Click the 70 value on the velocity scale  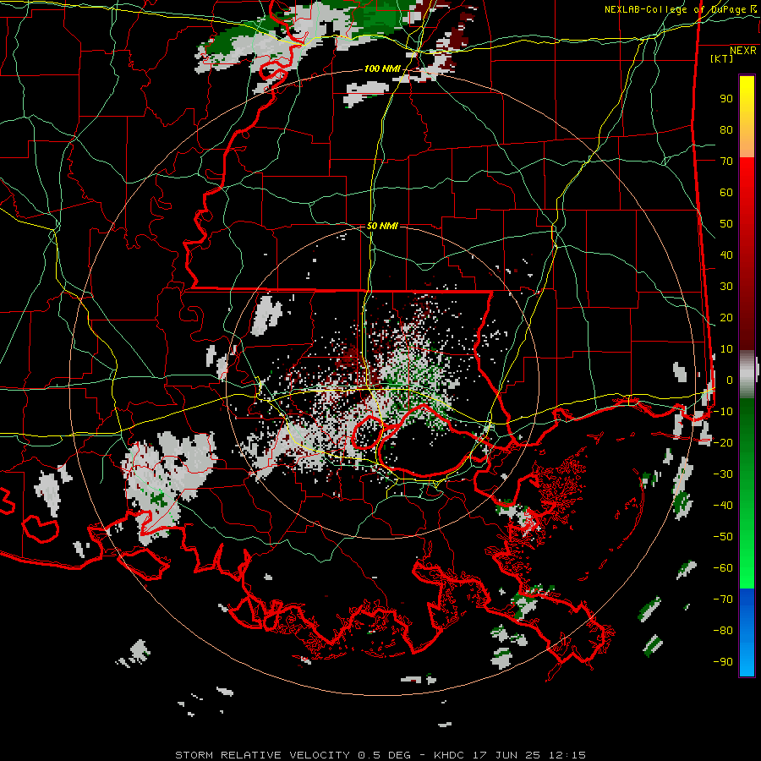(726, 162)
